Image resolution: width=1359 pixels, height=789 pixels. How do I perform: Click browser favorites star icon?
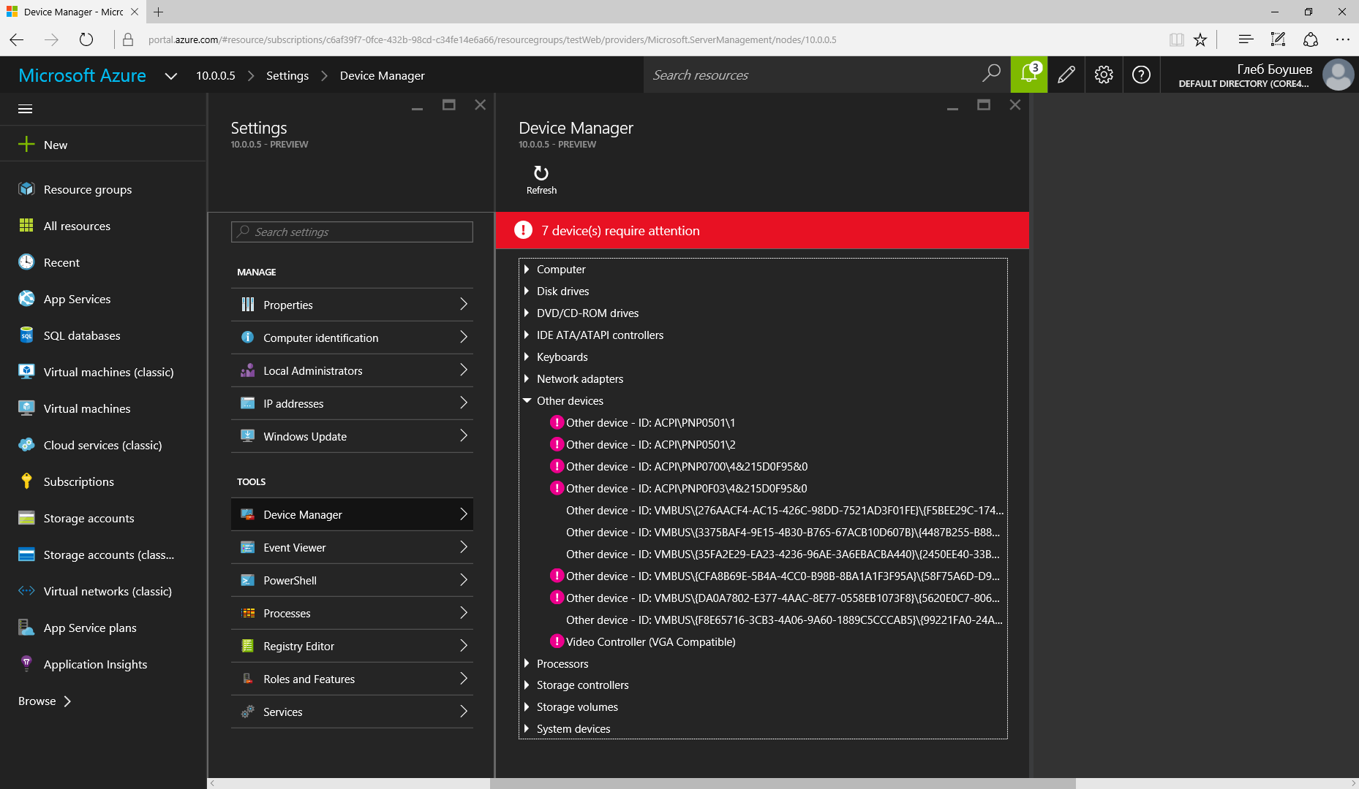[1200, 39]
